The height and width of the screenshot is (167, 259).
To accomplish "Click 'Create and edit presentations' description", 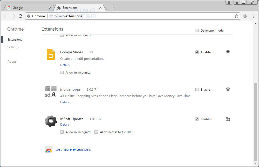I will [x=82, y=59].
